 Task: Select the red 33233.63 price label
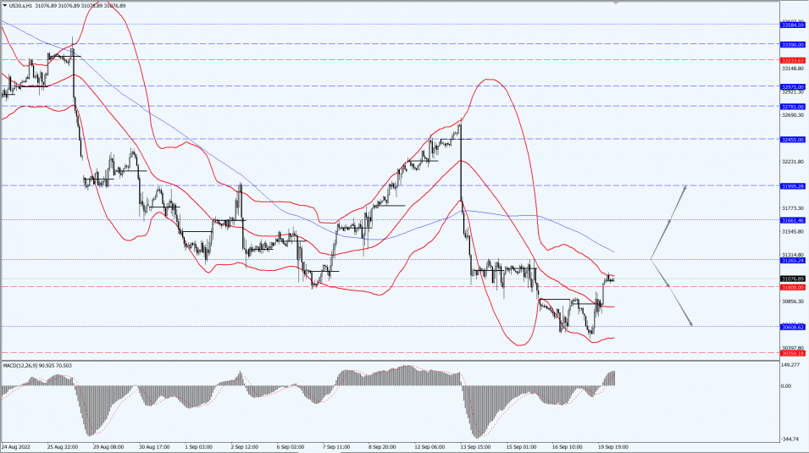[x=793, y=60]
